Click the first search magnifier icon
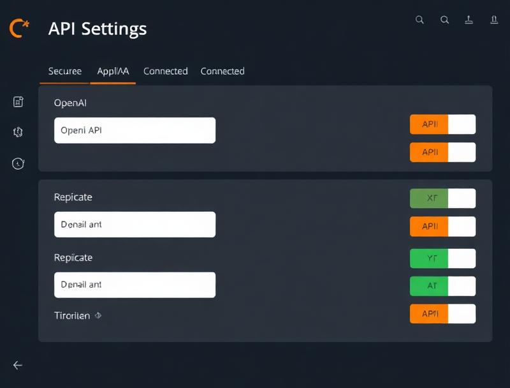This screenshot has width=510, height=388. click(419, 20)
